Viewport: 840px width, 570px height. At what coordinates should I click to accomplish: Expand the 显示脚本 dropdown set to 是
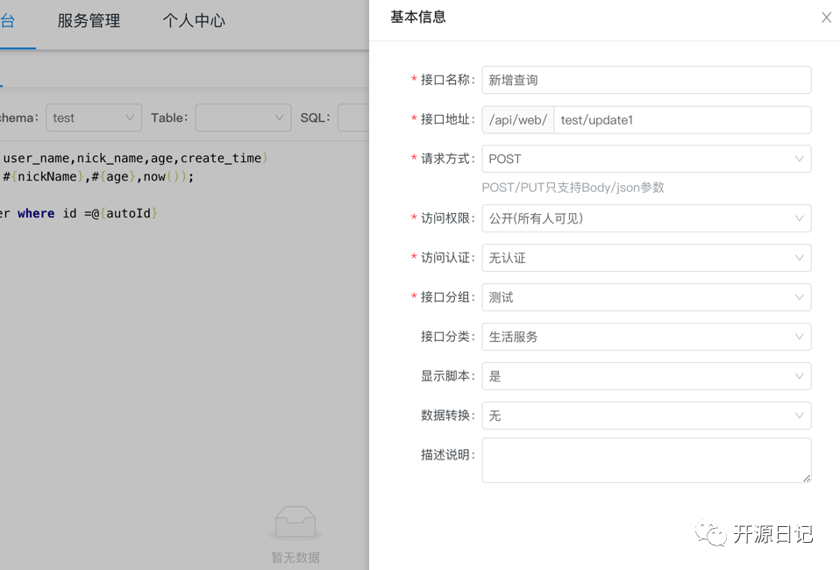pos(645,376)
